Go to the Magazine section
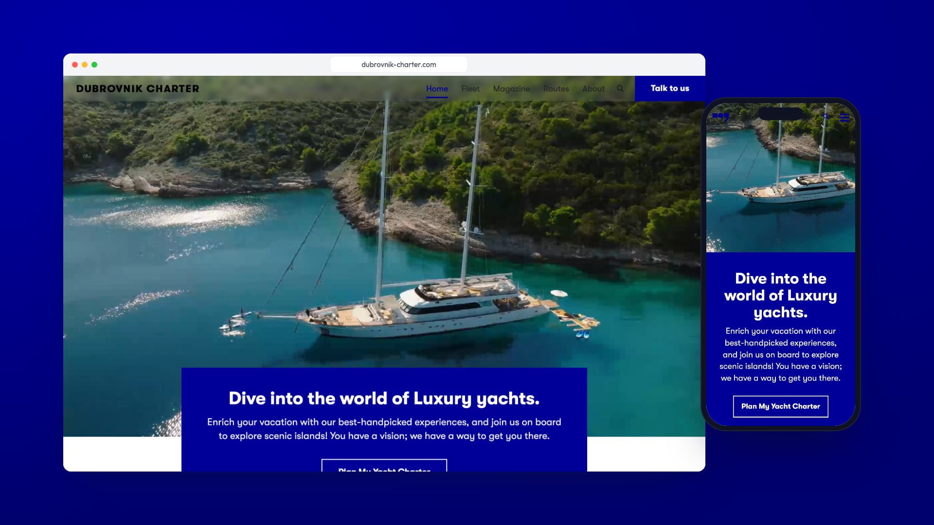The width and height of the screenshot is (934, 525). click(x=511, y=88)
